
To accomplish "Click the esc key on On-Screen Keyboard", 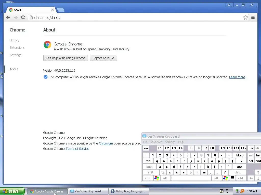I will click(147, 148).
